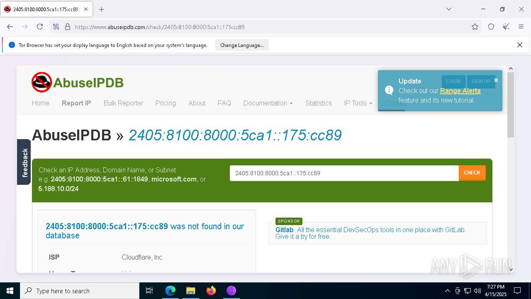
Task: Click the New Identity broom icon
Action: pos(506,27)
